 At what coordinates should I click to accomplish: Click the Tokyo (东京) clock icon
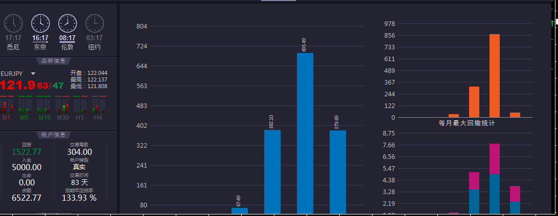pos(40,23)
